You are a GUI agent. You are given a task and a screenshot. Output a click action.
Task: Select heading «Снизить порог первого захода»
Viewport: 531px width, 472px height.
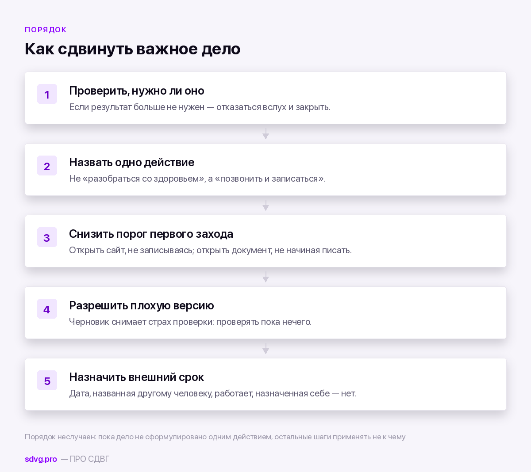click(x=151, y=234)
